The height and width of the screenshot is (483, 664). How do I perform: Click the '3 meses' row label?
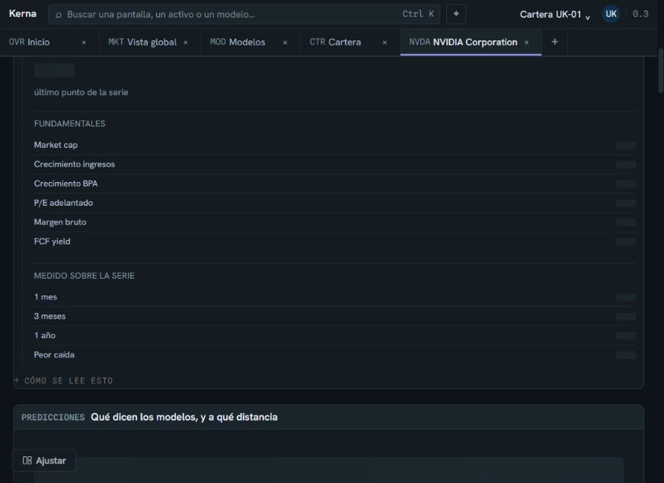(x=49, y=316)
